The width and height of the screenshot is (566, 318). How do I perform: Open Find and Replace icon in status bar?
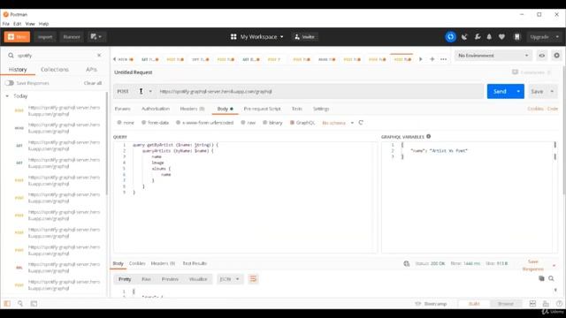tap(20, 304)
